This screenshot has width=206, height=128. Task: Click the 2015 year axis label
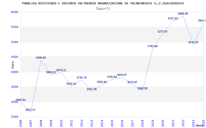[x=112, y=123]
